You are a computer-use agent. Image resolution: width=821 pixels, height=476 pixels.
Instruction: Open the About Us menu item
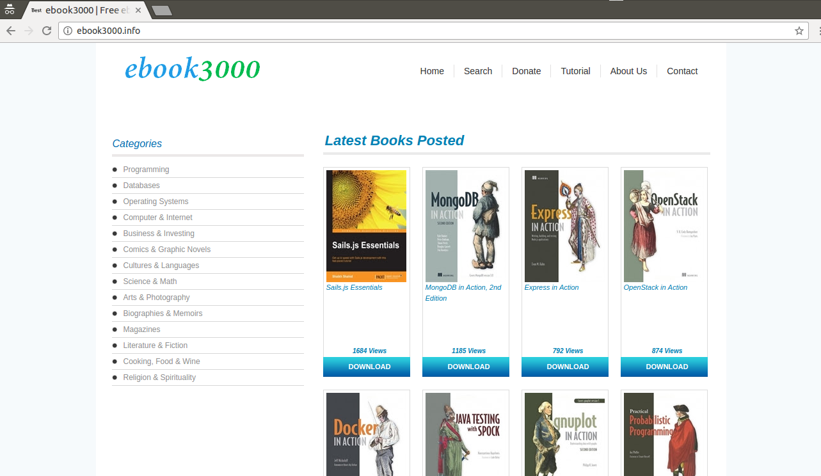point(628,71)
